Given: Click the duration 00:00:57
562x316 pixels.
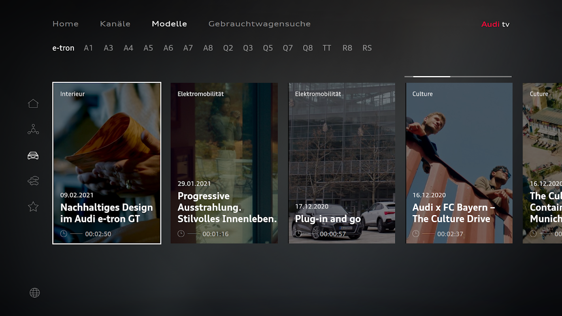Looking at the screenshot, I should 333,234.
